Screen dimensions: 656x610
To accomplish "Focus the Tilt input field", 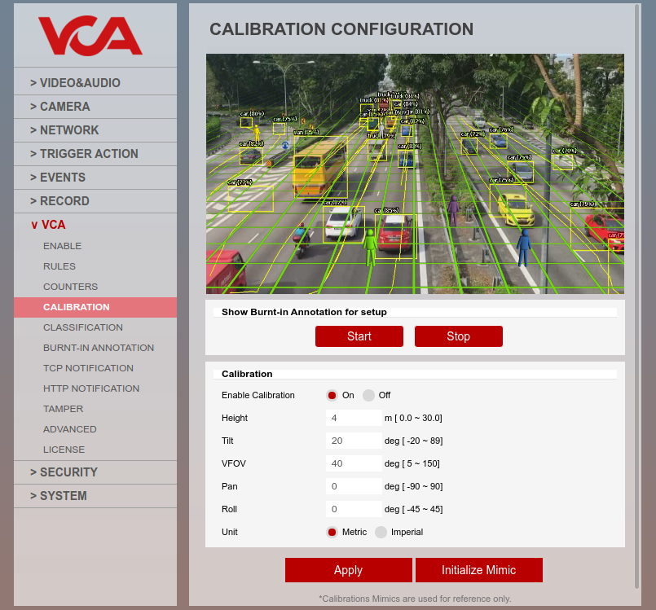I will 354,441.
